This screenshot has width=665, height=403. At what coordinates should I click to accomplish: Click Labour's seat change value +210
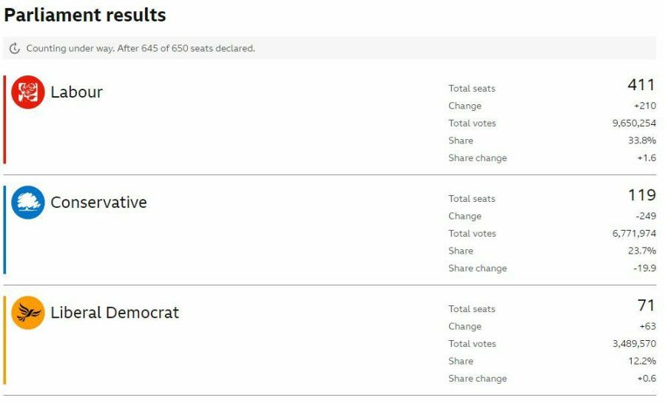pos(644,106)
